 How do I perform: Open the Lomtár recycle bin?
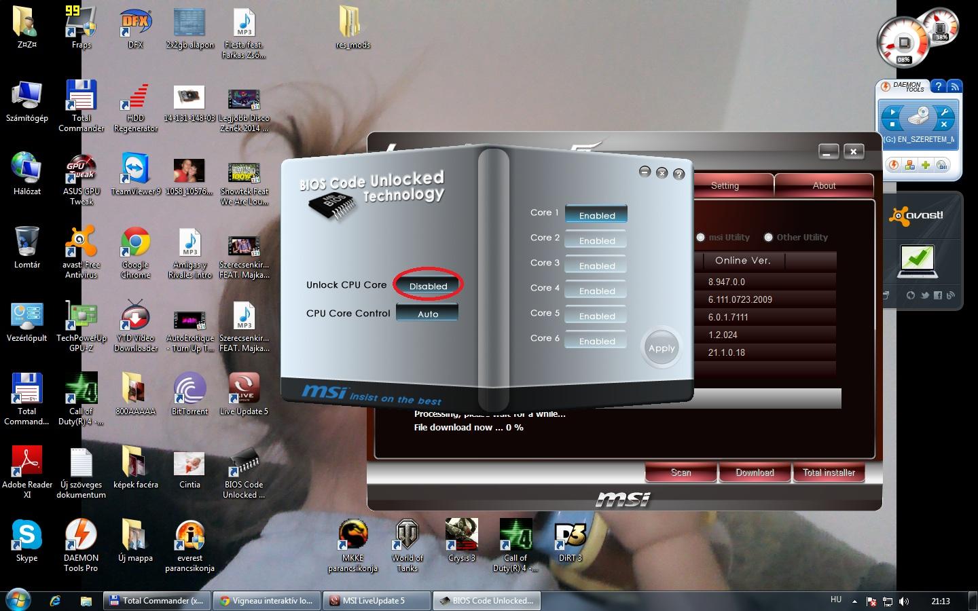tap(27, 247)
